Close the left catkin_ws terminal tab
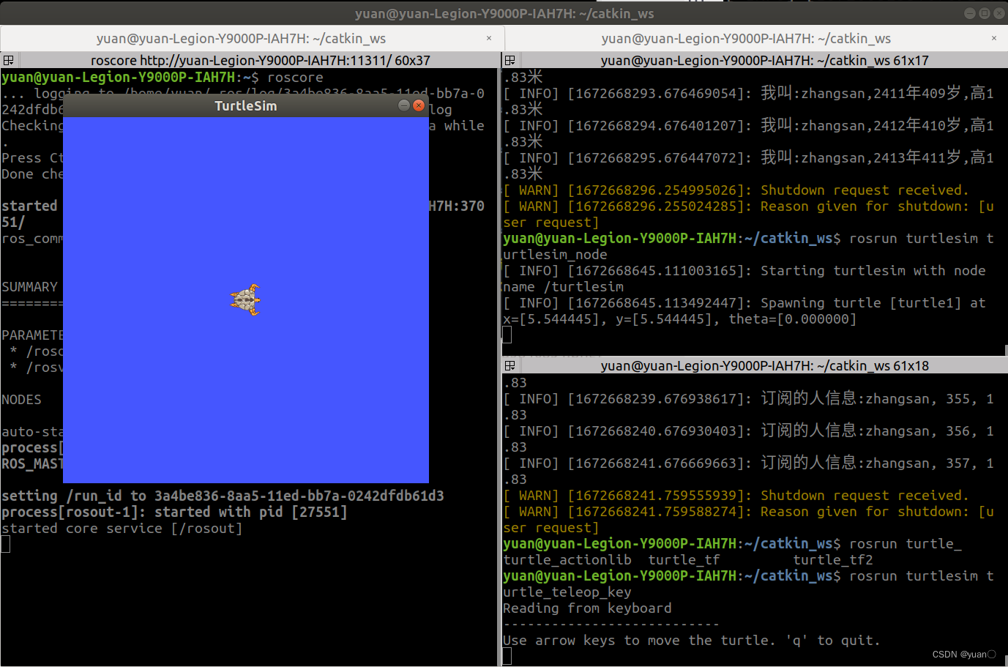 pos(489,38)
